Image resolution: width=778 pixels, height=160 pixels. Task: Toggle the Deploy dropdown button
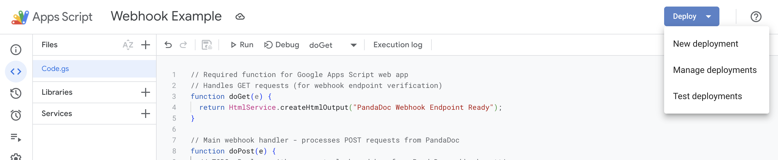click(691, 16)
